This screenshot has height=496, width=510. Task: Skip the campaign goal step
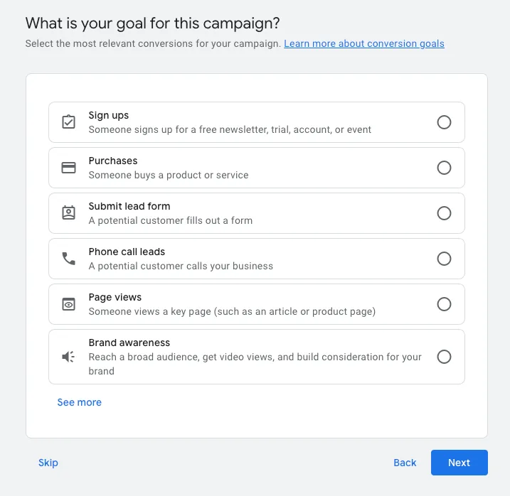tap(48, 463)
